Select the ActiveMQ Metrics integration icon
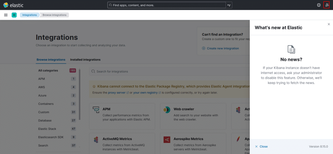The height and width of the screenshot is (154, 333). click(96, 139)
